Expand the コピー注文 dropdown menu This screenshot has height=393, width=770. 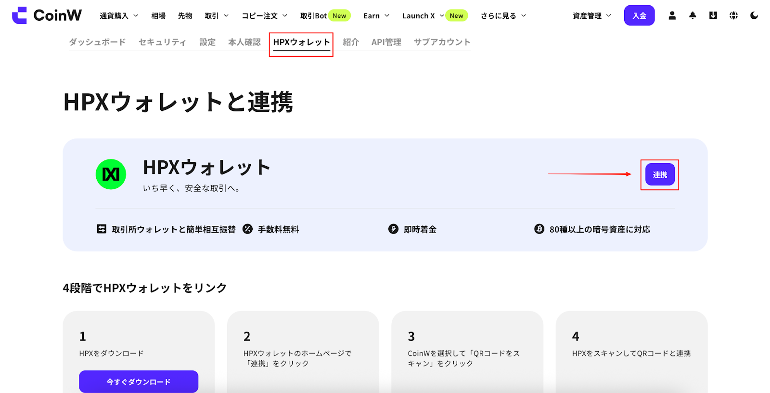265,16
